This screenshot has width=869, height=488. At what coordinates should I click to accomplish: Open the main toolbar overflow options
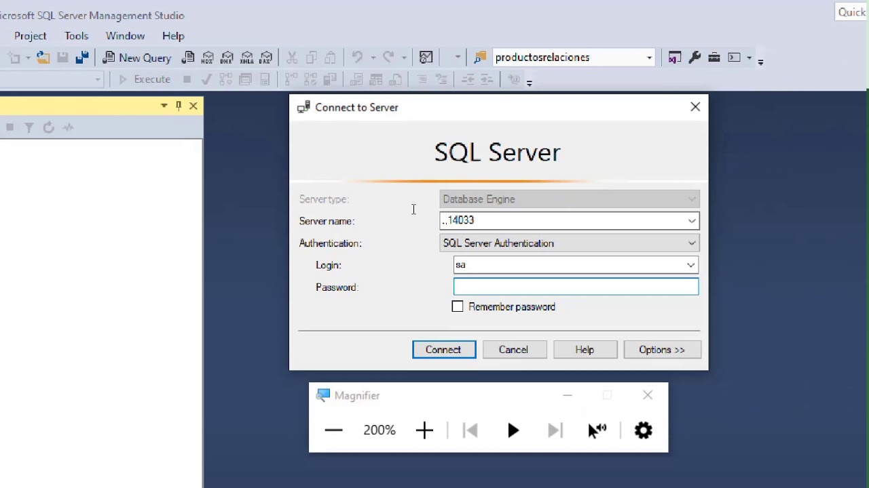[x=760, y=61]
